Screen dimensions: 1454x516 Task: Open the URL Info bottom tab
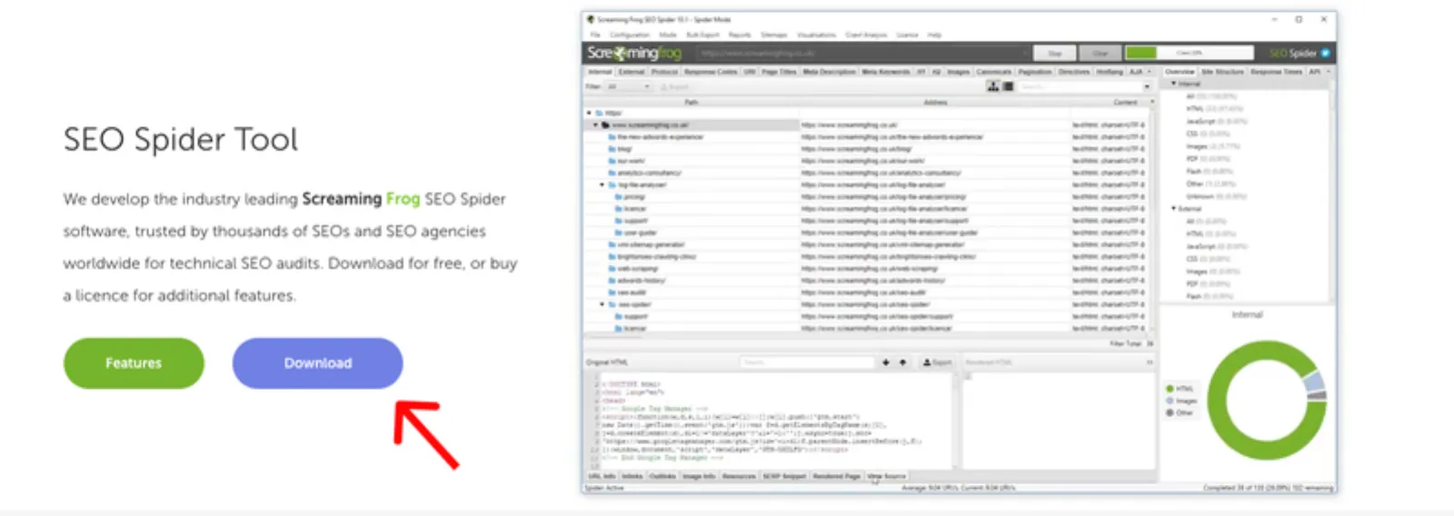coord(602,476)
